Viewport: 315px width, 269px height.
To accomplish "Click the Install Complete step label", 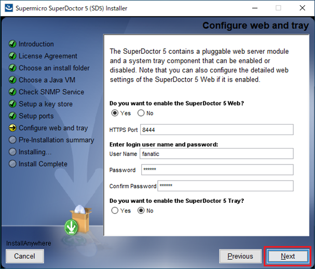I will point(43,164).
